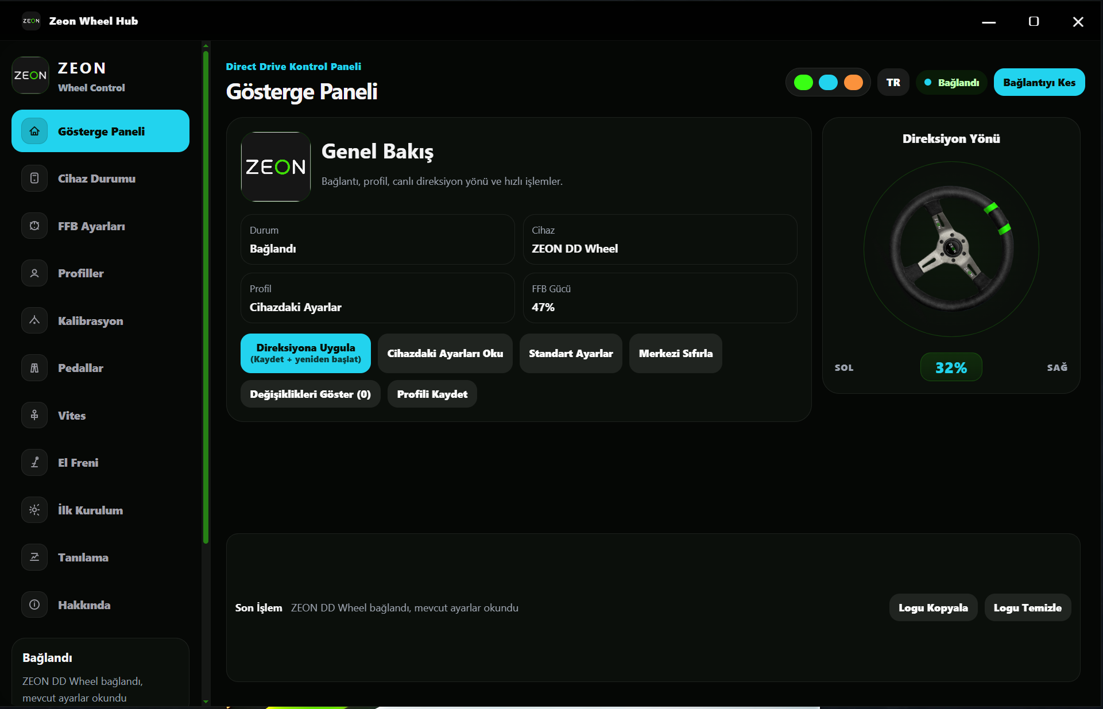Click the İlk Kurulum setup icon
Viewport: 1103px width, 709px height.
coord(34,510)
